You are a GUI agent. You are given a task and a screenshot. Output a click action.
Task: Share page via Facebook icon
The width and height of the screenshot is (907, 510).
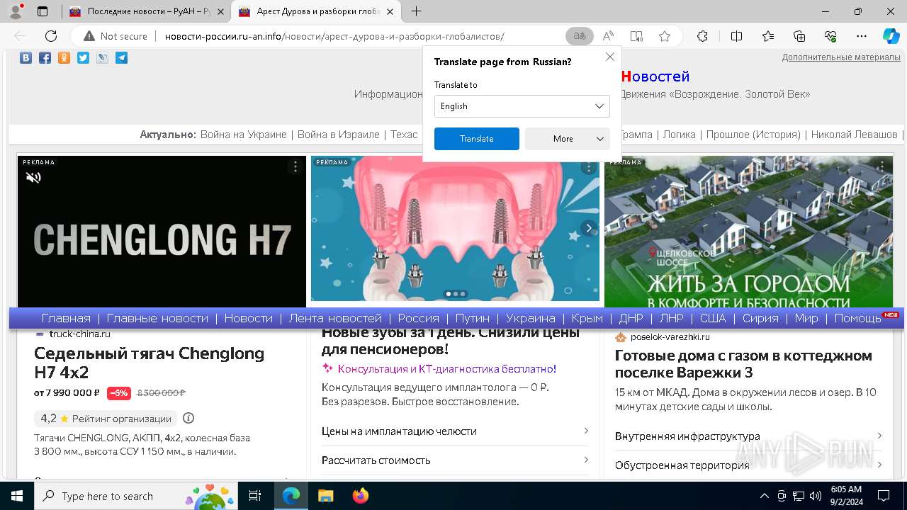(45, 58)
